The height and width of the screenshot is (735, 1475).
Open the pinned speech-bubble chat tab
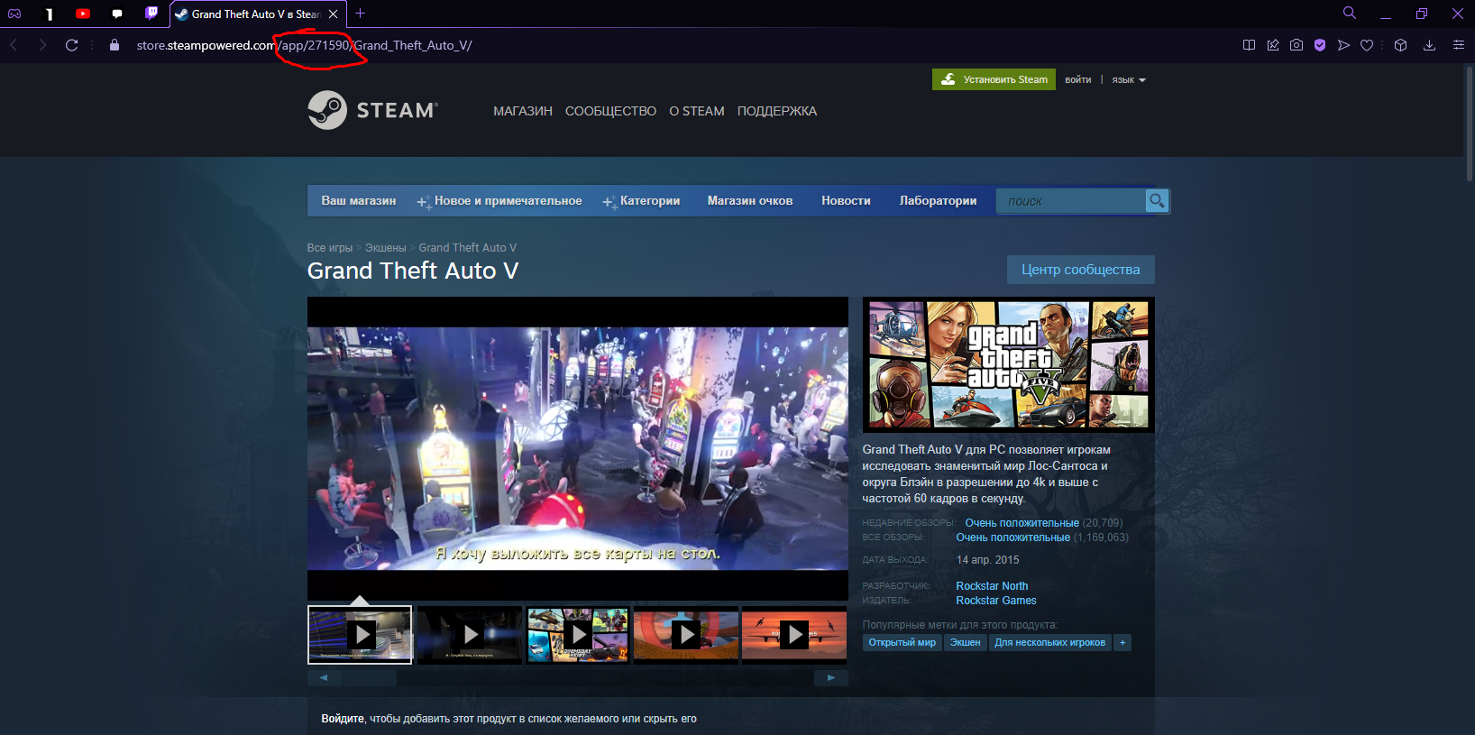[x=117, y=14]
